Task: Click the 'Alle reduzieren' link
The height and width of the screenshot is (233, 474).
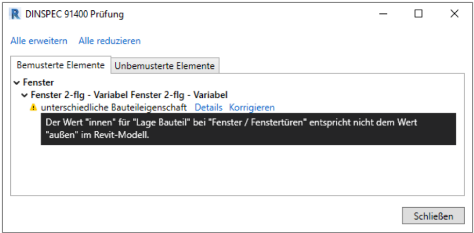Action: [109, 40]
